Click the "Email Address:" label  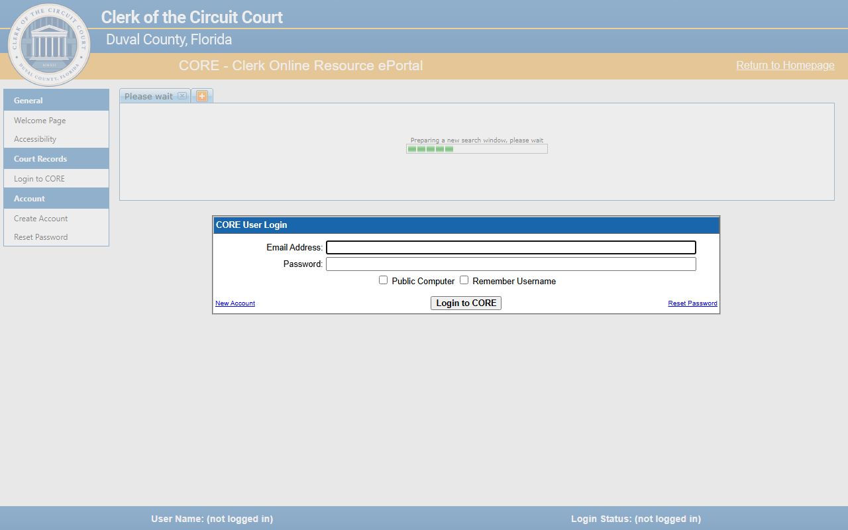point(294,247)
